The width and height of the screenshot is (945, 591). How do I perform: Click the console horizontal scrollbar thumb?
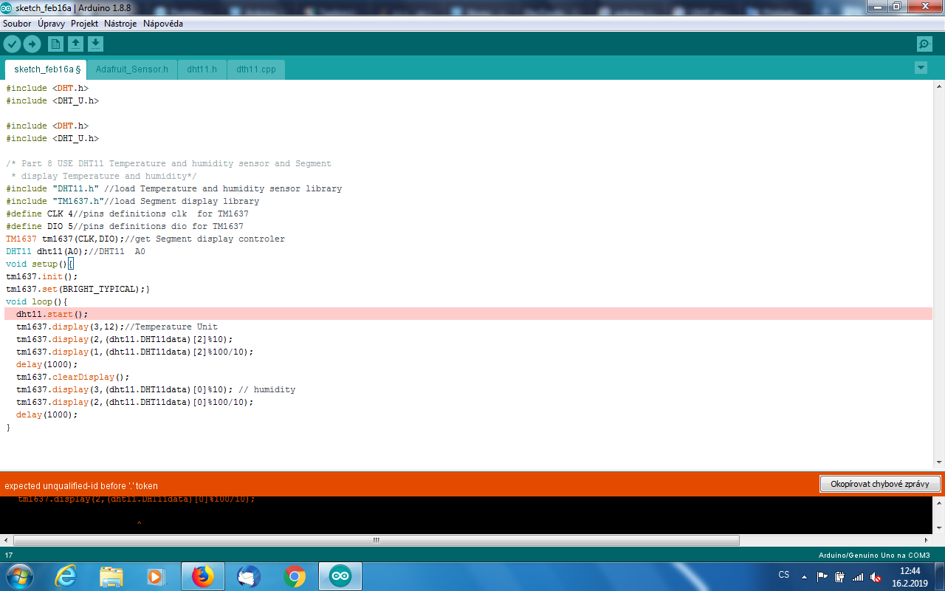point(376,540)
